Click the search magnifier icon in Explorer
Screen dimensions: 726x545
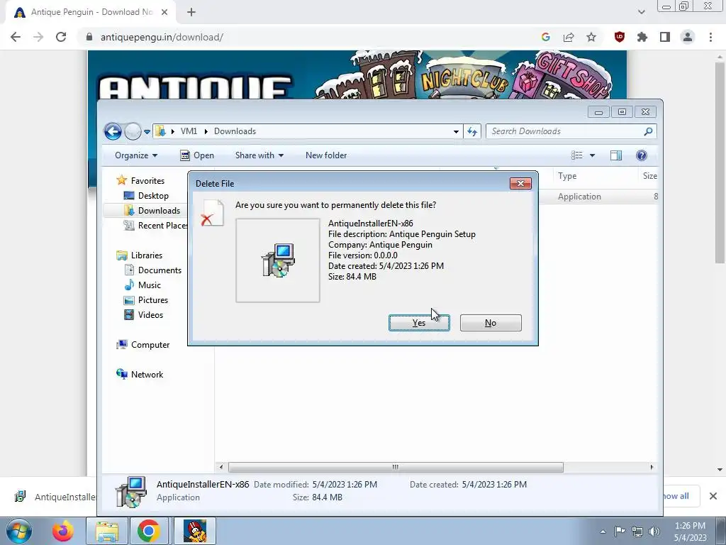(648, 131)
